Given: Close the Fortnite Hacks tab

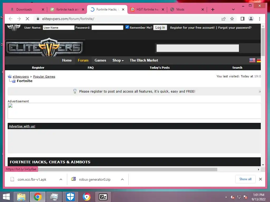Looking at the screenshot, I should 123,9.
